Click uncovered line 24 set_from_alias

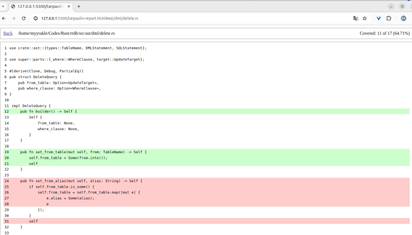click(81, 181)
